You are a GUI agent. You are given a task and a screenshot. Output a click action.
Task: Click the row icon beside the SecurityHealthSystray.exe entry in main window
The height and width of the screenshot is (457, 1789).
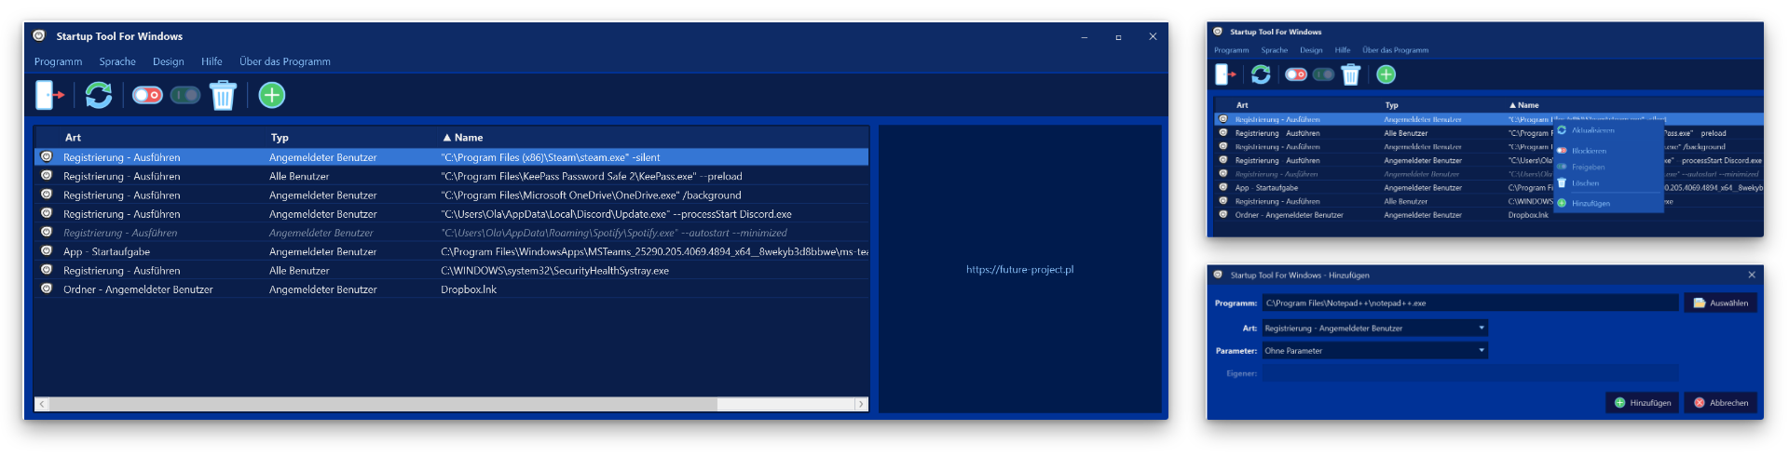(46, 270)
